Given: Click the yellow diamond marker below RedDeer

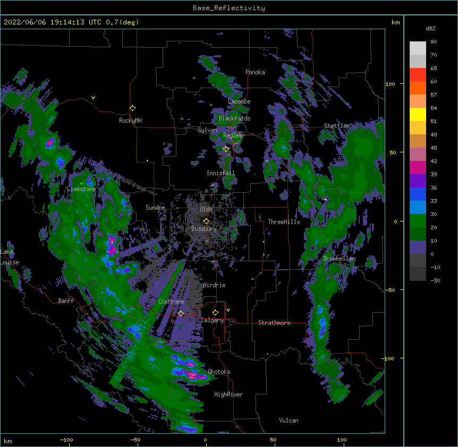Looking at the screenshot, I should tap(226, 149).
